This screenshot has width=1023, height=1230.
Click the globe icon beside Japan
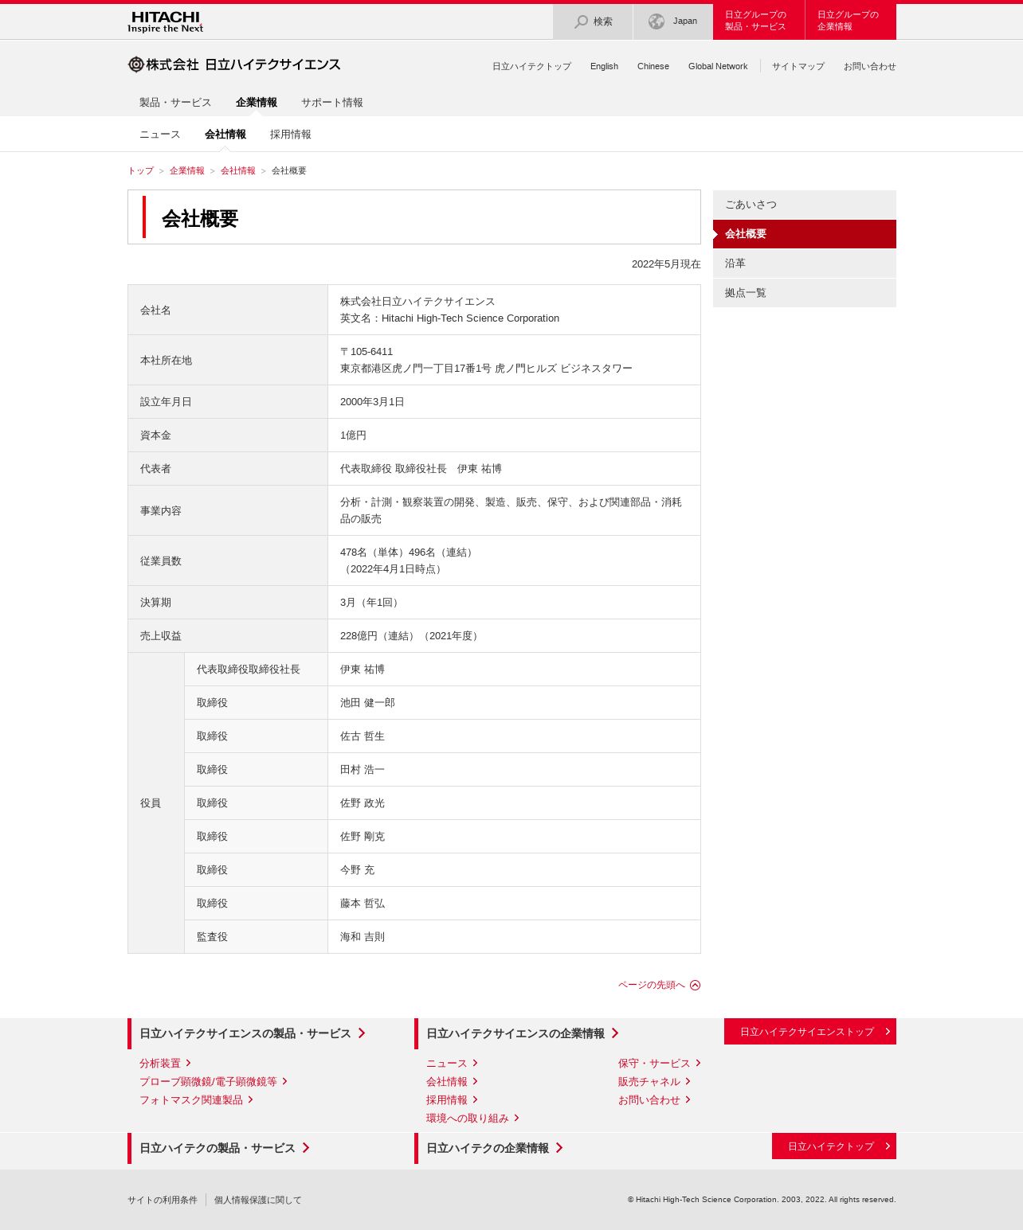(x=657, y=21)
